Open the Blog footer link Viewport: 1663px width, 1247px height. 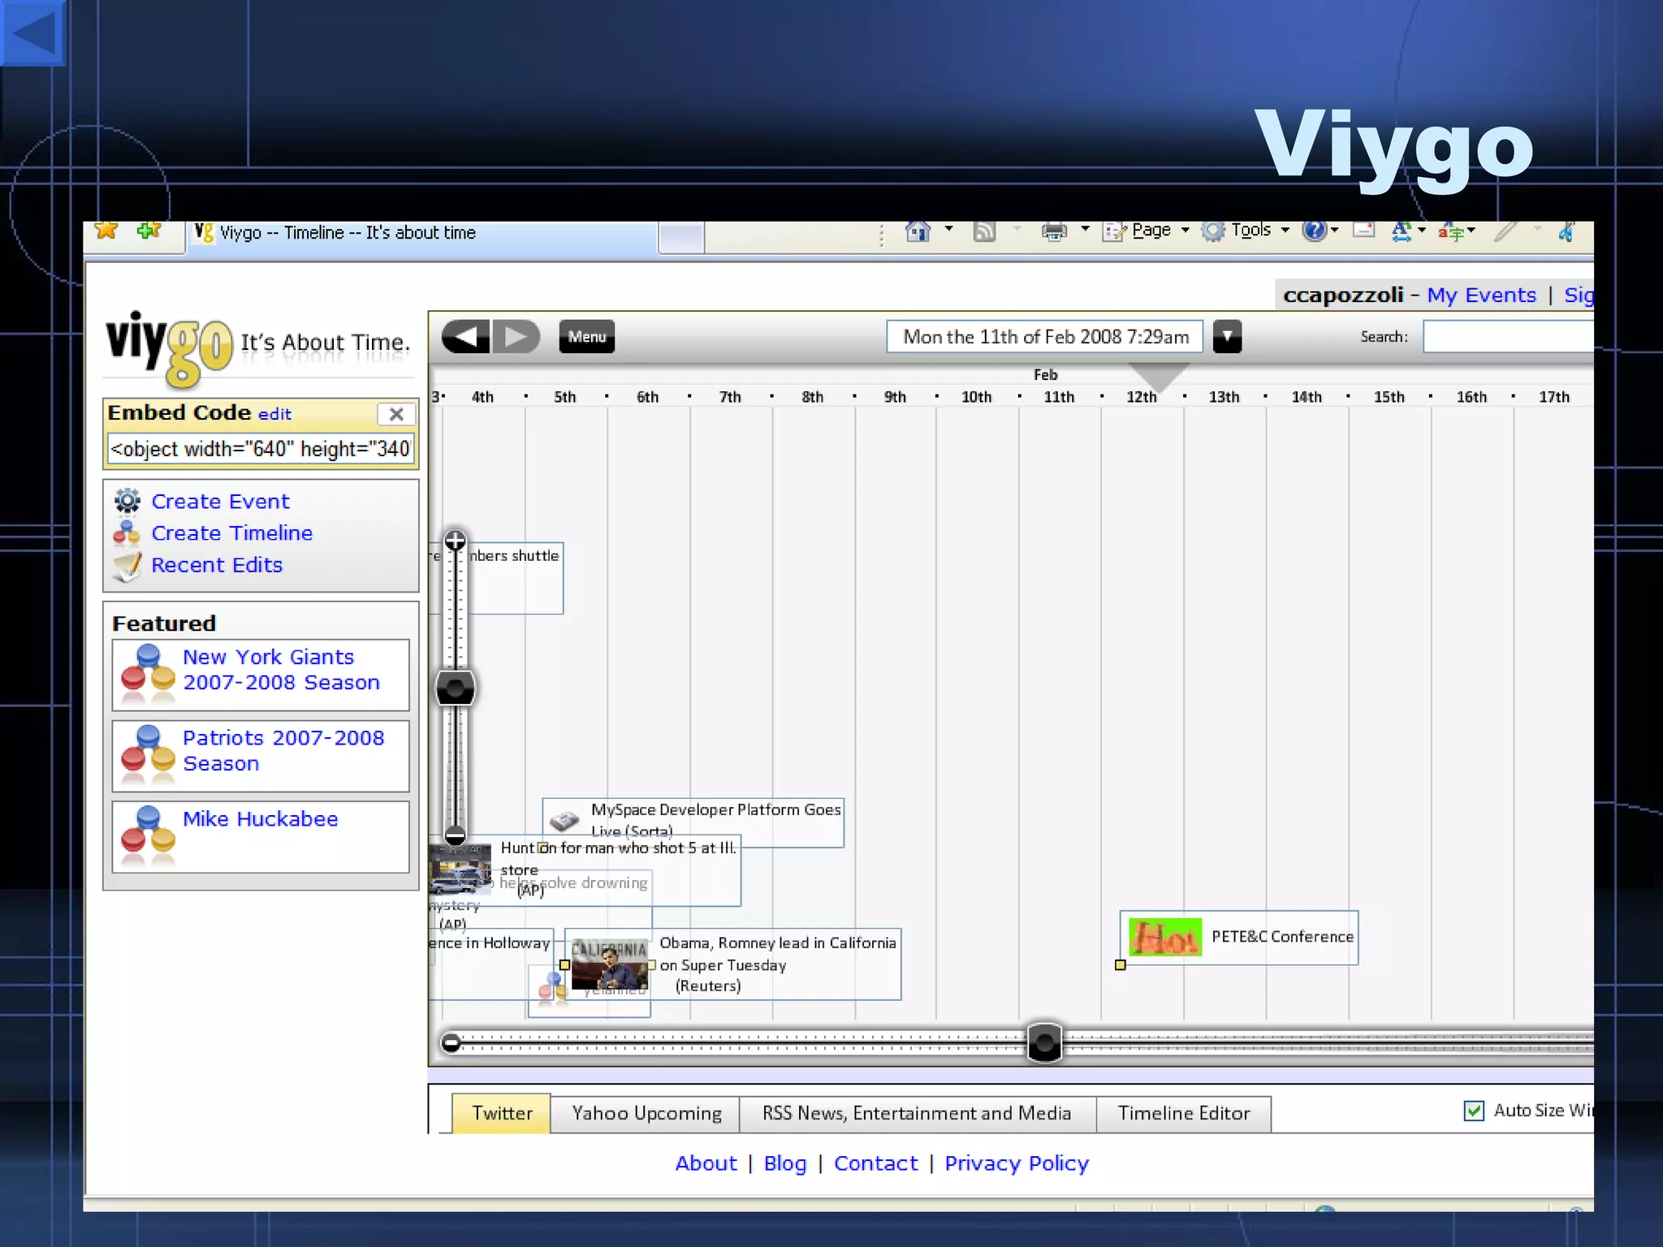(x=785, y=1163)
